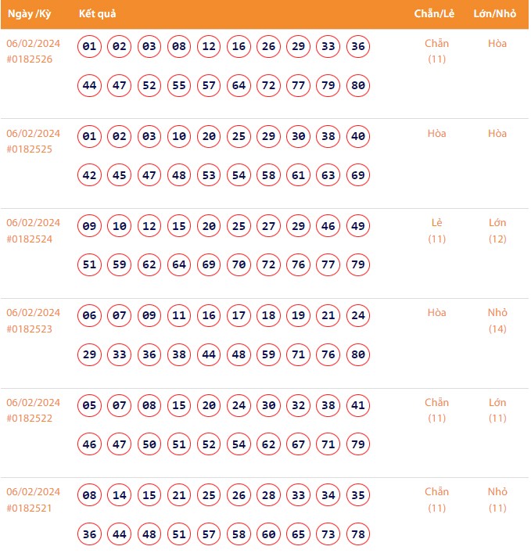The image size is (531, 557).
Task: Select ball 06 in draw #0182523
Action: coord(90,316)
